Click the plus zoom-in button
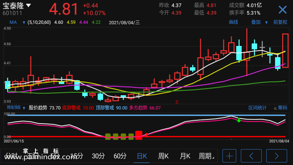The width and height of the screenshot is (293, 165). [x=229, y=156]
